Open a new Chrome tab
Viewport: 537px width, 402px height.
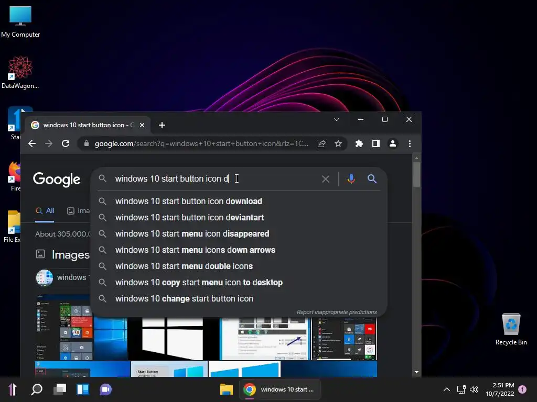(x=162, y=125)
